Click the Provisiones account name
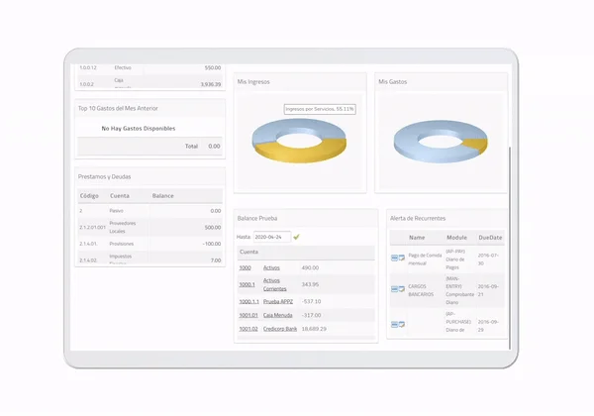 [122, 244]
